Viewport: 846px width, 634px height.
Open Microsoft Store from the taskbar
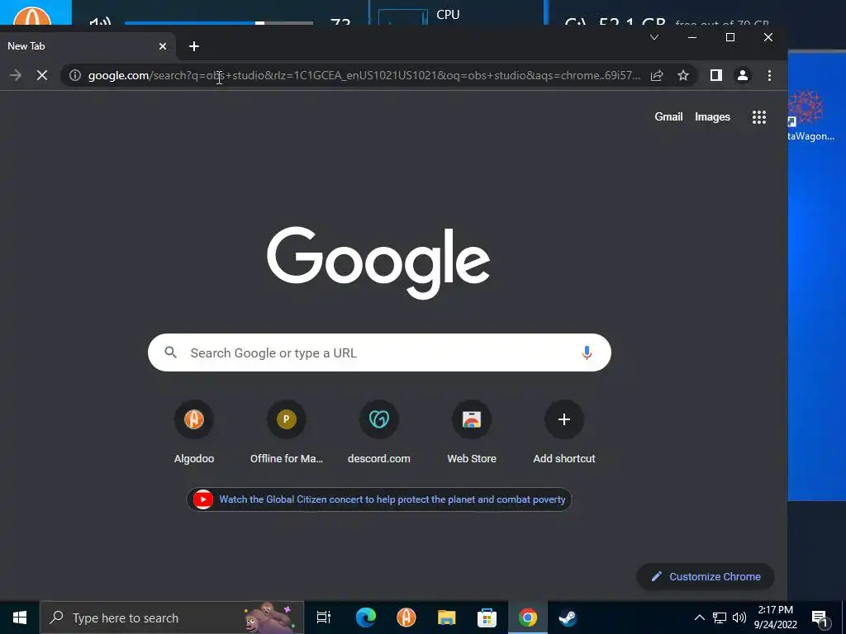(x=487, y=617)
